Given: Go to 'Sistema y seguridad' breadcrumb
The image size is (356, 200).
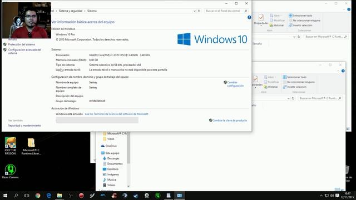Looking at the screenshot, I should [71, 11].
